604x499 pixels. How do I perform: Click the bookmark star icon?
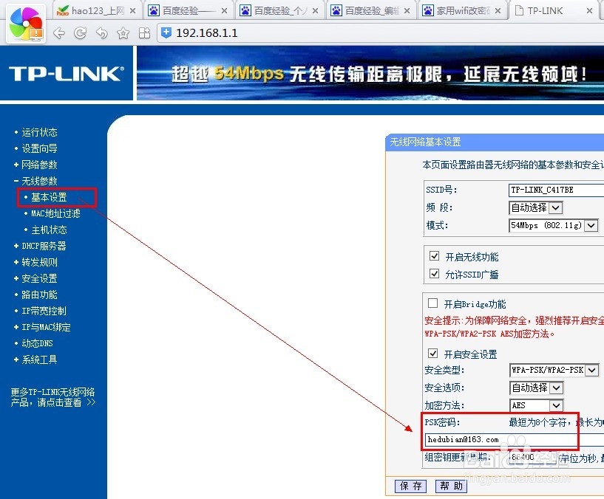123,33
